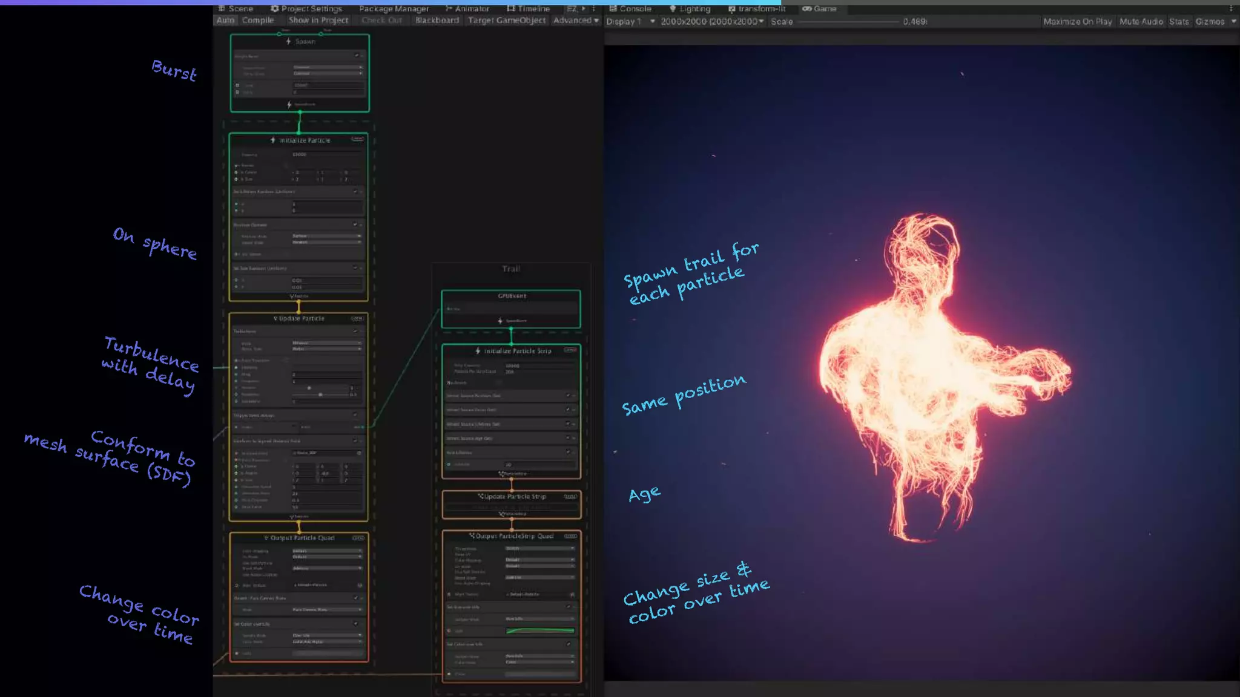Click the Game tab controller icon
The image size is (1240, 697).
(x=806, y=8)
